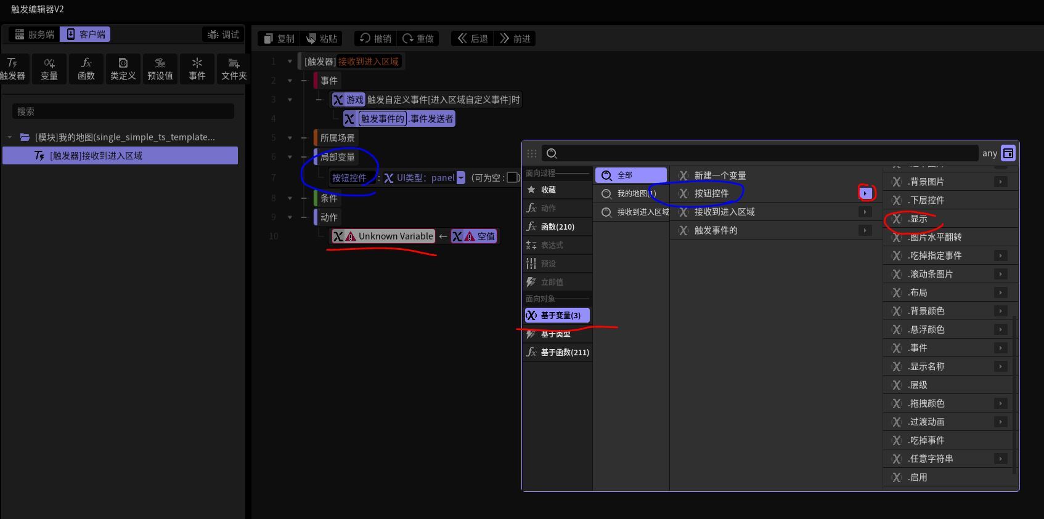The height and width of the screenshot is (519, 1044).
Task: Create a new 文件夹 folder icon
Action: [x=234, y=68]
